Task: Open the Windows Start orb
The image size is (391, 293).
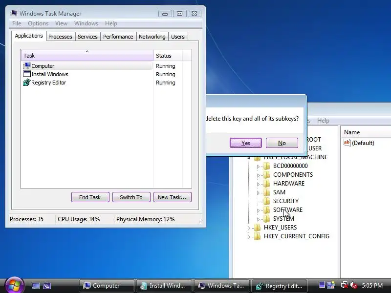Action: (x=14, y=286)
